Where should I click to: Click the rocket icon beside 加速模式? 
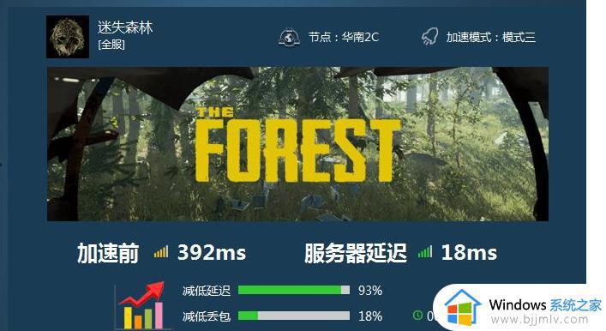(x=429, y=36)
